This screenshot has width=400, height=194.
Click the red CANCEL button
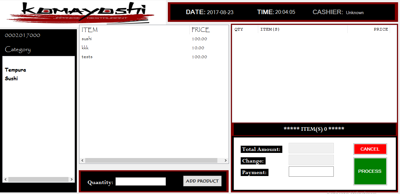(370, 149)
